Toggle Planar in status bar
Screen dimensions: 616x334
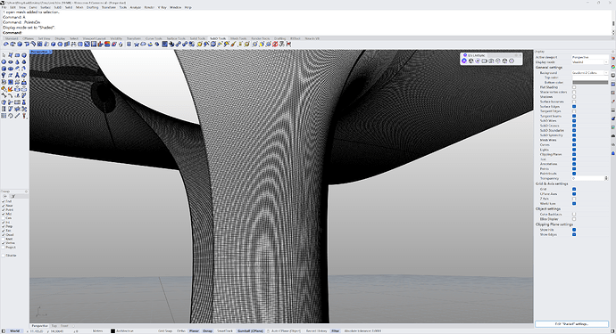(194, 330)
